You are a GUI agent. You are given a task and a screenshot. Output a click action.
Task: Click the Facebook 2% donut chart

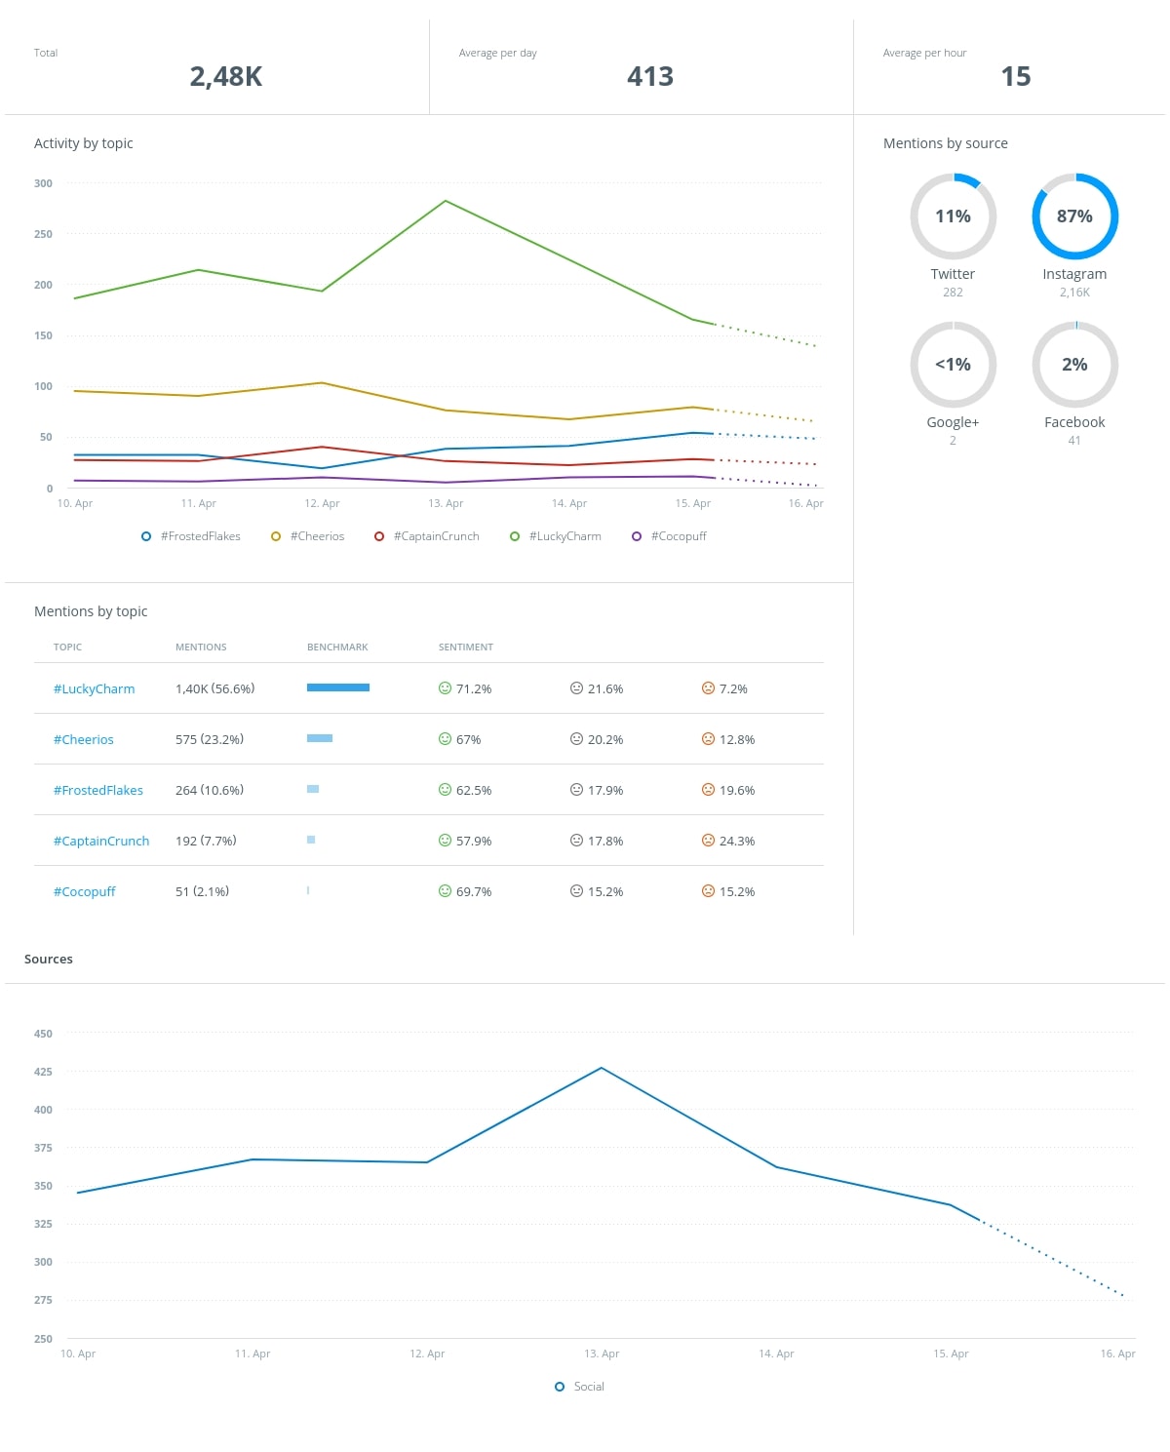[x=1074, y=365]
